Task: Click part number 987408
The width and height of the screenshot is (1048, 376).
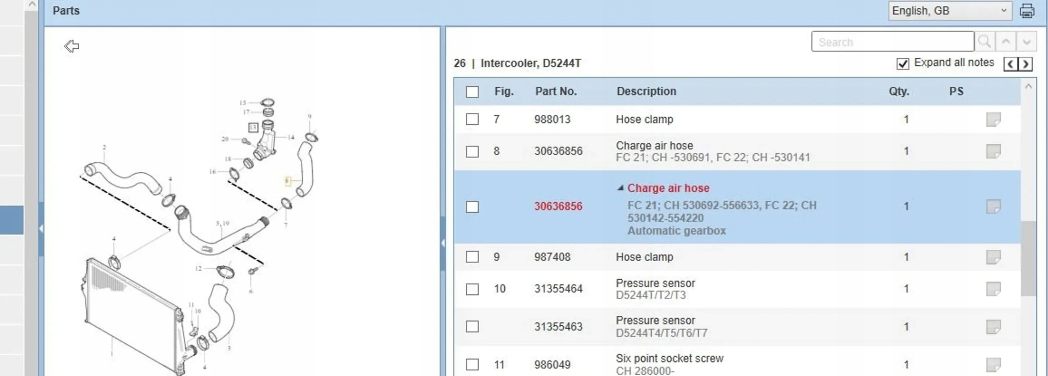Action: (x=553, y=257)
